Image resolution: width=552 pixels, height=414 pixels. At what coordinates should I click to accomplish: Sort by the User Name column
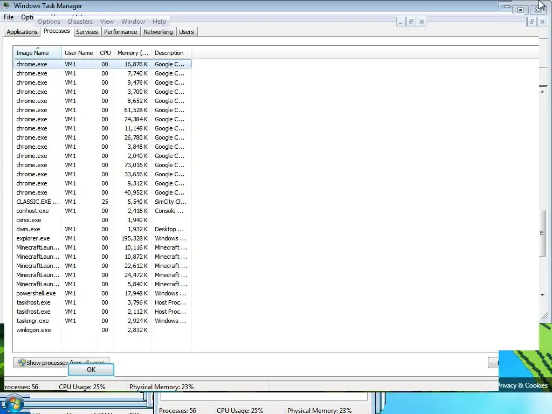79,53
